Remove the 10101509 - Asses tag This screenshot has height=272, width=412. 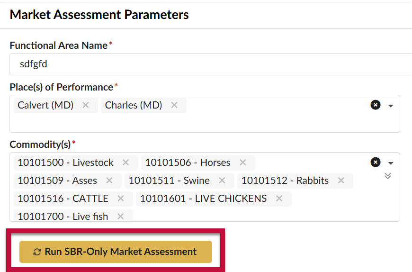pos(109,181)
